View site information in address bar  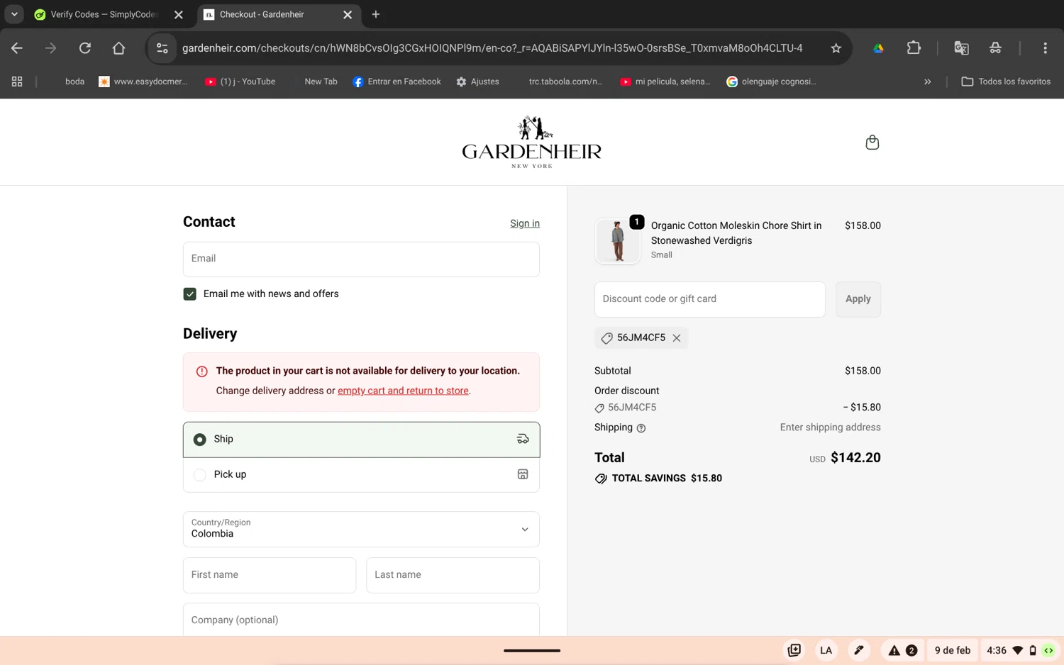pos(162,48)
